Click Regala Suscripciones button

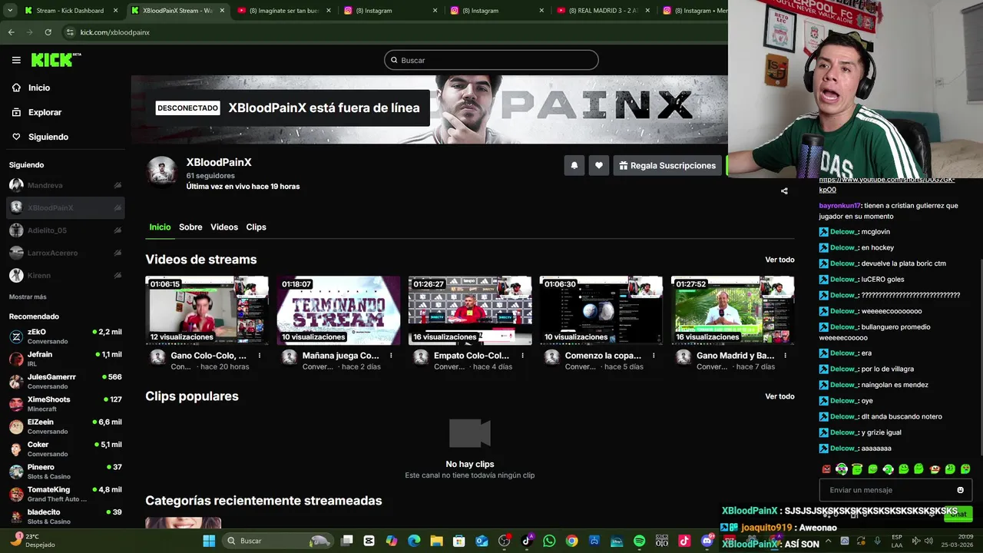coord(667,165)
